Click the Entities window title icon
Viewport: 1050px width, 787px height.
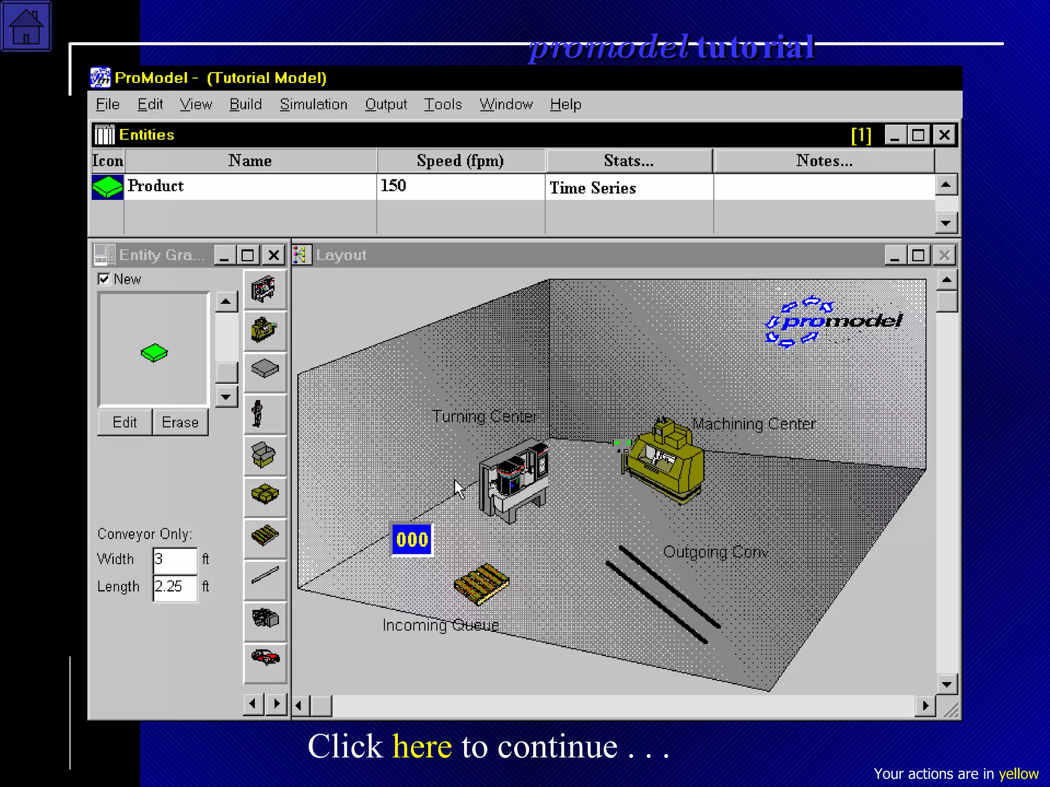point(105,135)
